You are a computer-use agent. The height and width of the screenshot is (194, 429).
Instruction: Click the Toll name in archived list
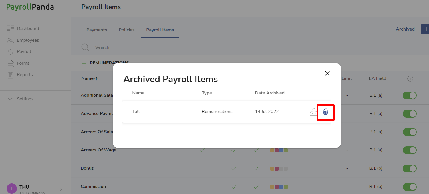click(x=136, y=112)
